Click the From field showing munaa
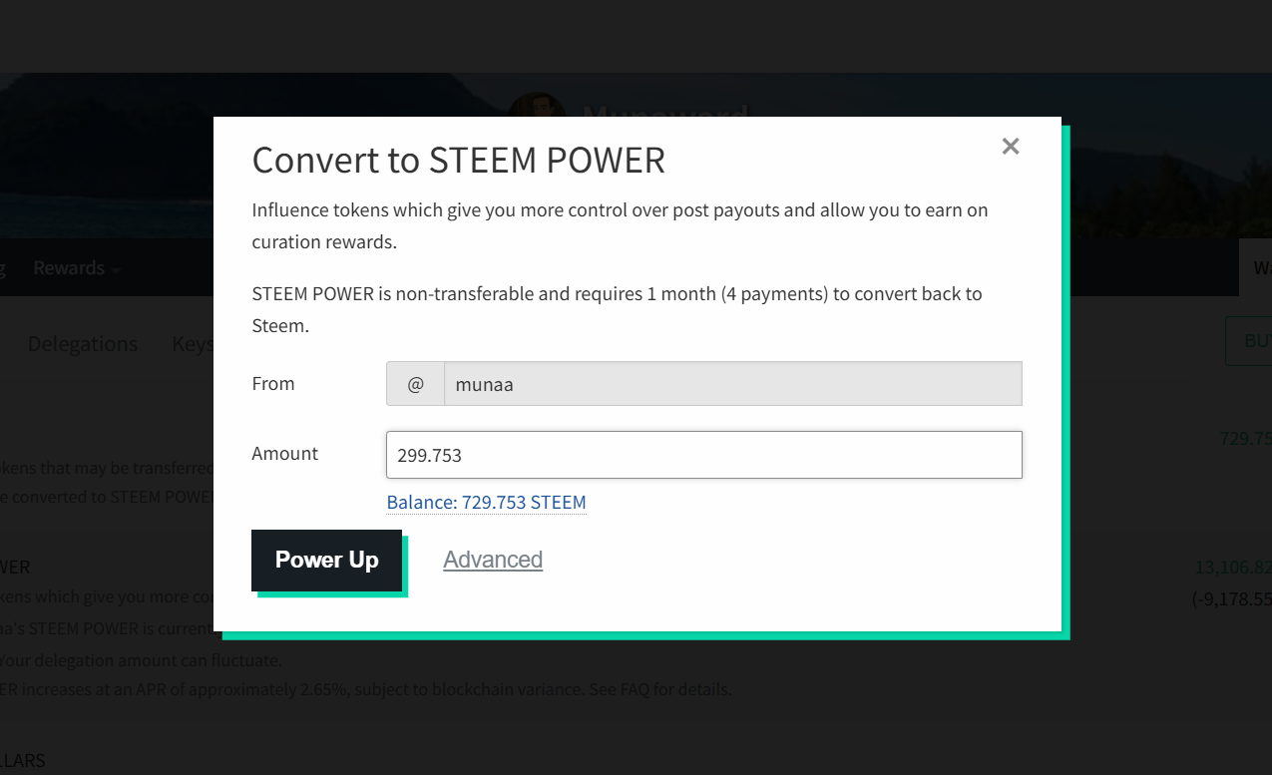The image size is (1272, 775). [x=732, y=384]
